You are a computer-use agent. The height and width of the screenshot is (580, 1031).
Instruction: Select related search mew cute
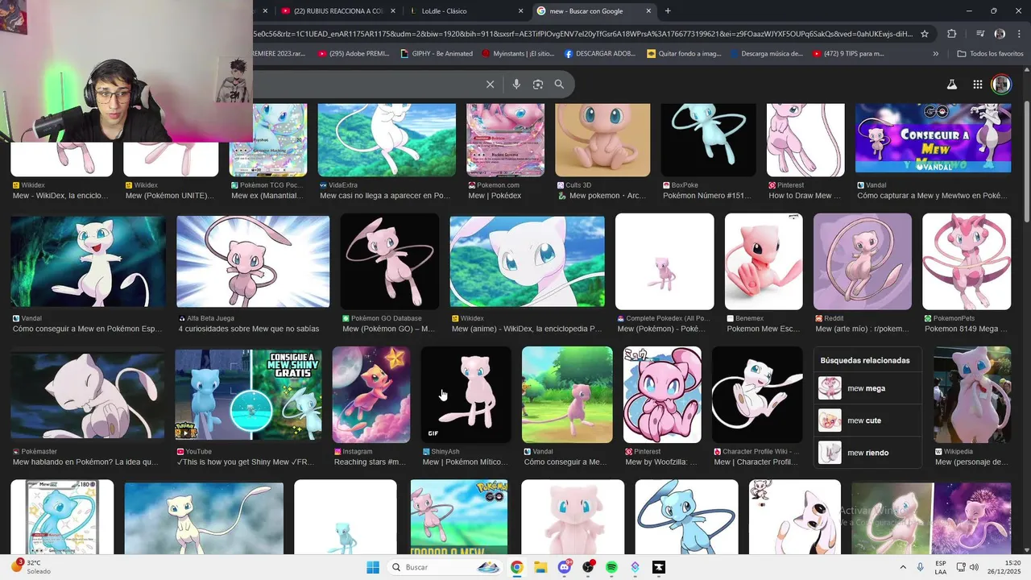[x=867, y=420]
